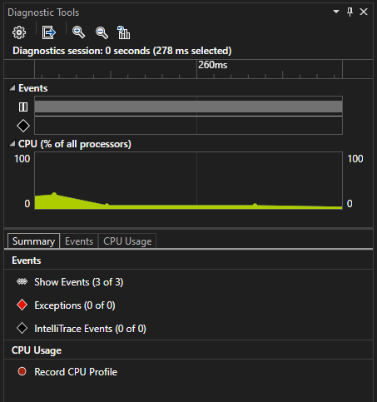
Task: Select the Summary tab
Action: click(x=33, y=241)
